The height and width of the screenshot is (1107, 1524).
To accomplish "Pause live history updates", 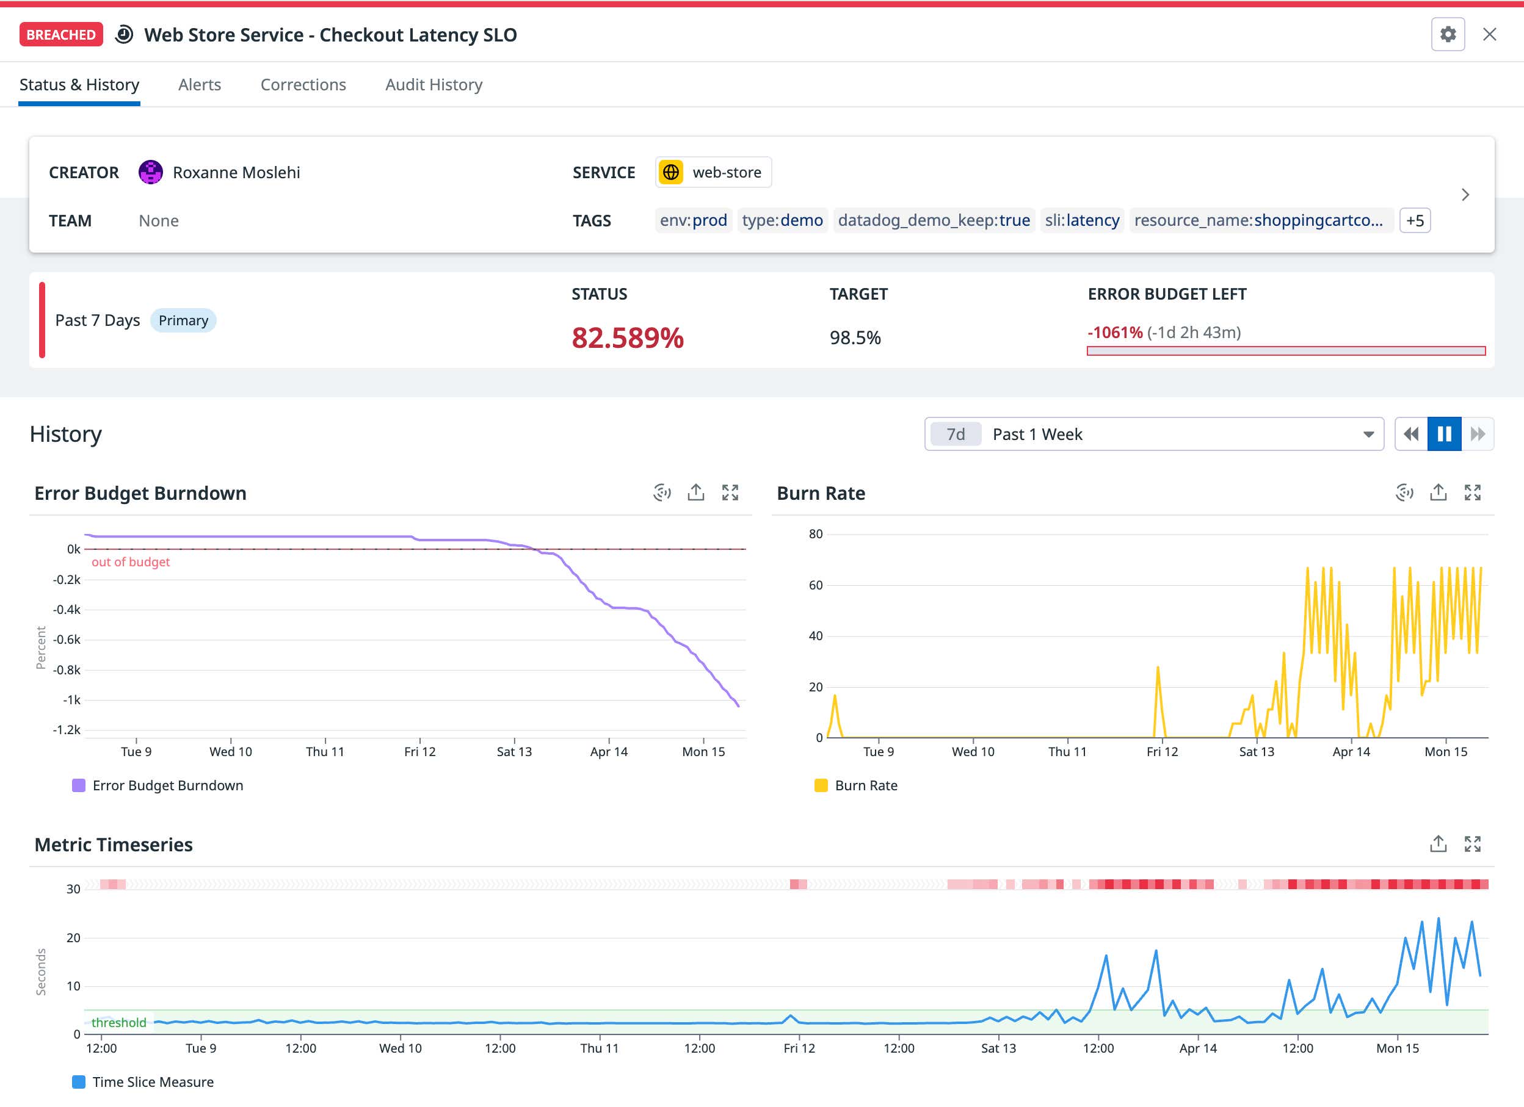I will [1444, 434].
